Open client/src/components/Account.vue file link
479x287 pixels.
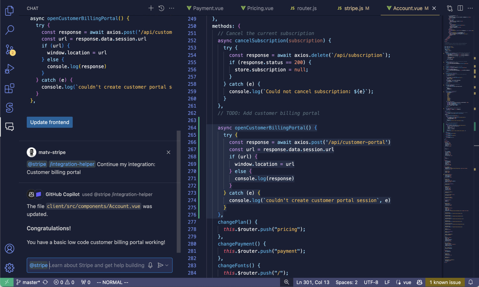click(94, 206)
